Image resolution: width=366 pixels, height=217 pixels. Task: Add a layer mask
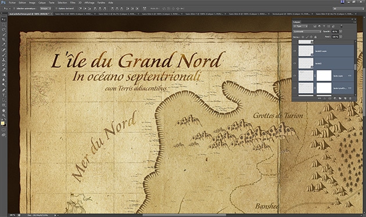[x=330, y=99]
